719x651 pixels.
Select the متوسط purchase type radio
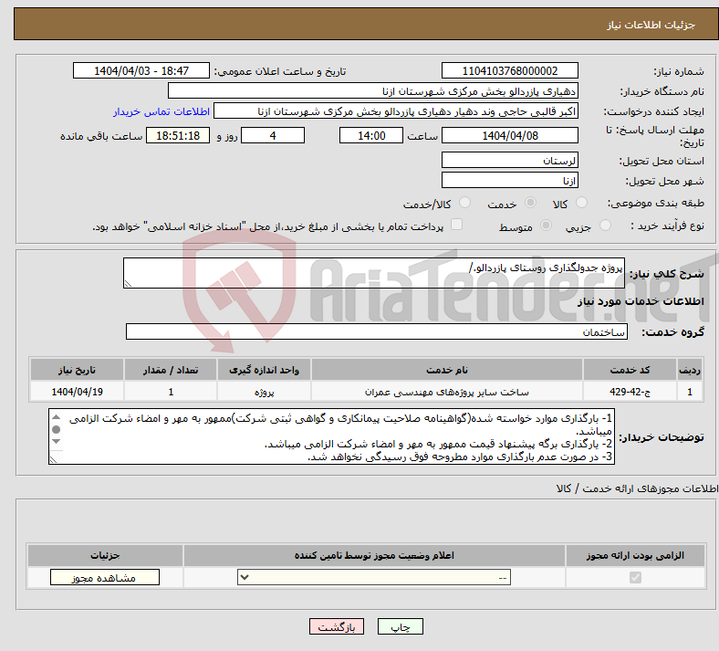coord(546,225)
